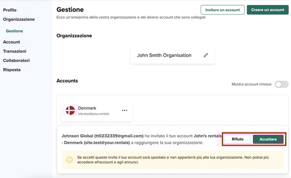Click the yellow info circle icon
The image size is (291, 178).
point(70,160)
